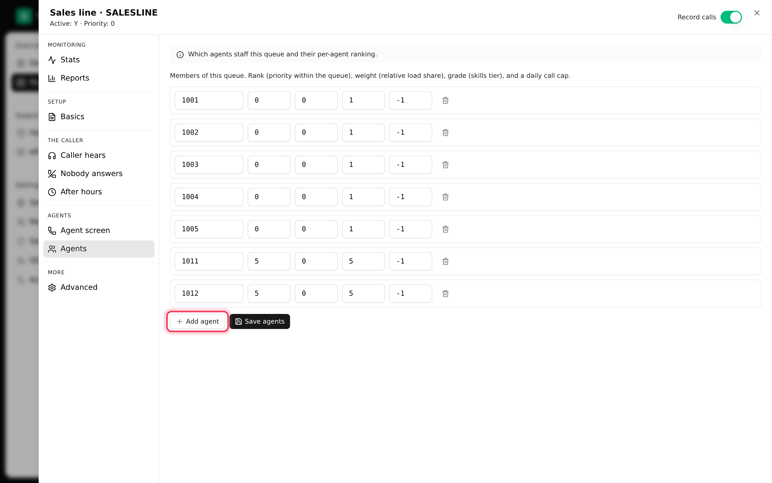Close the Sales line panel

(757, 13)
